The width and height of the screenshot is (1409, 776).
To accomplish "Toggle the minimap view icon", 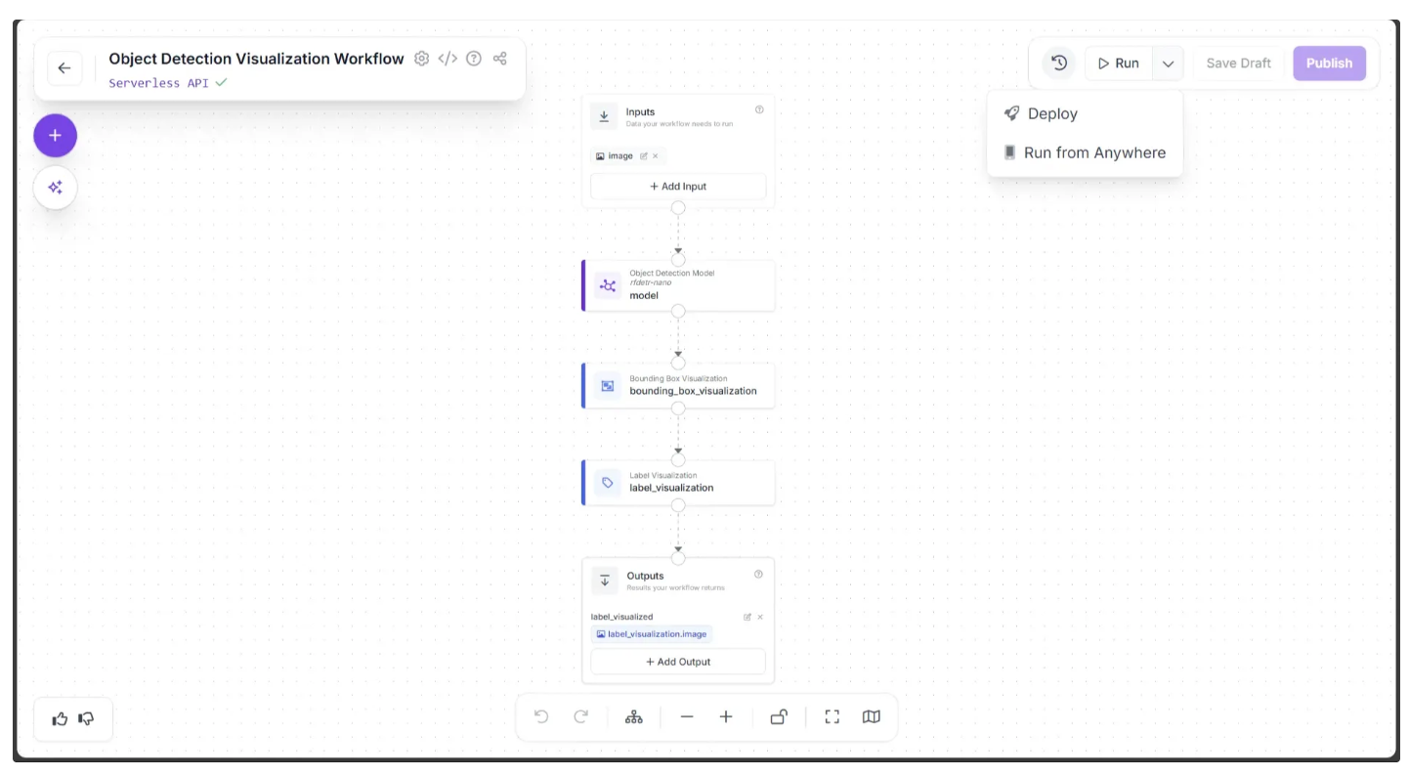I will coord(872,717).
